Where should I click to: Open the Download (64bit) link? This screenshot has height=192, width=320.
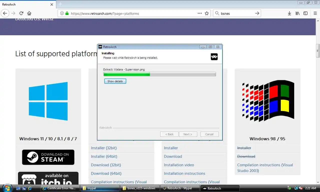tap(106, 173)
